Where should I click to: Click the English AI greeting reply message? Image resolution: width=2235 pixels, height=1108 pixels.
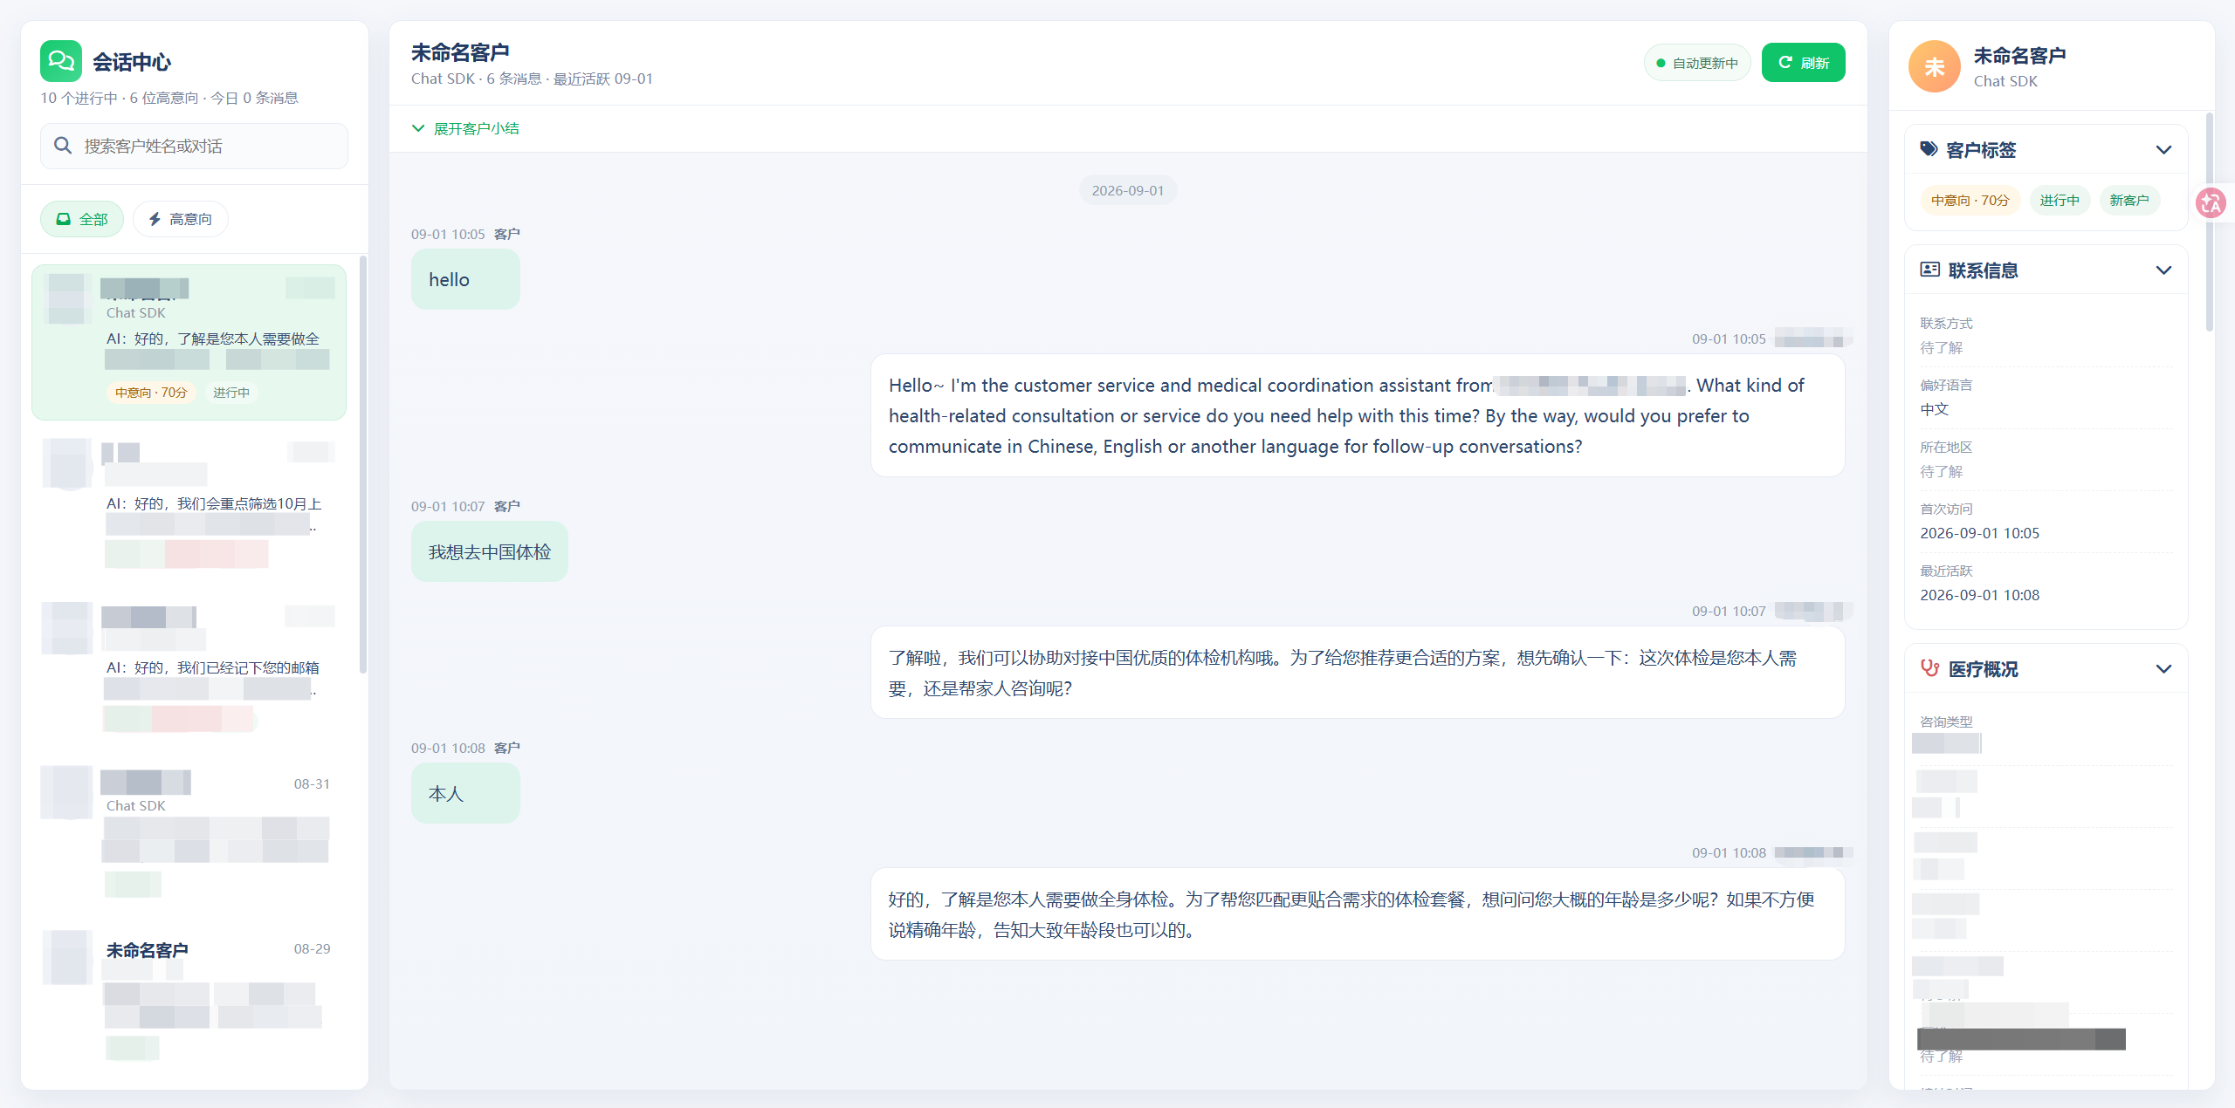1358,415
